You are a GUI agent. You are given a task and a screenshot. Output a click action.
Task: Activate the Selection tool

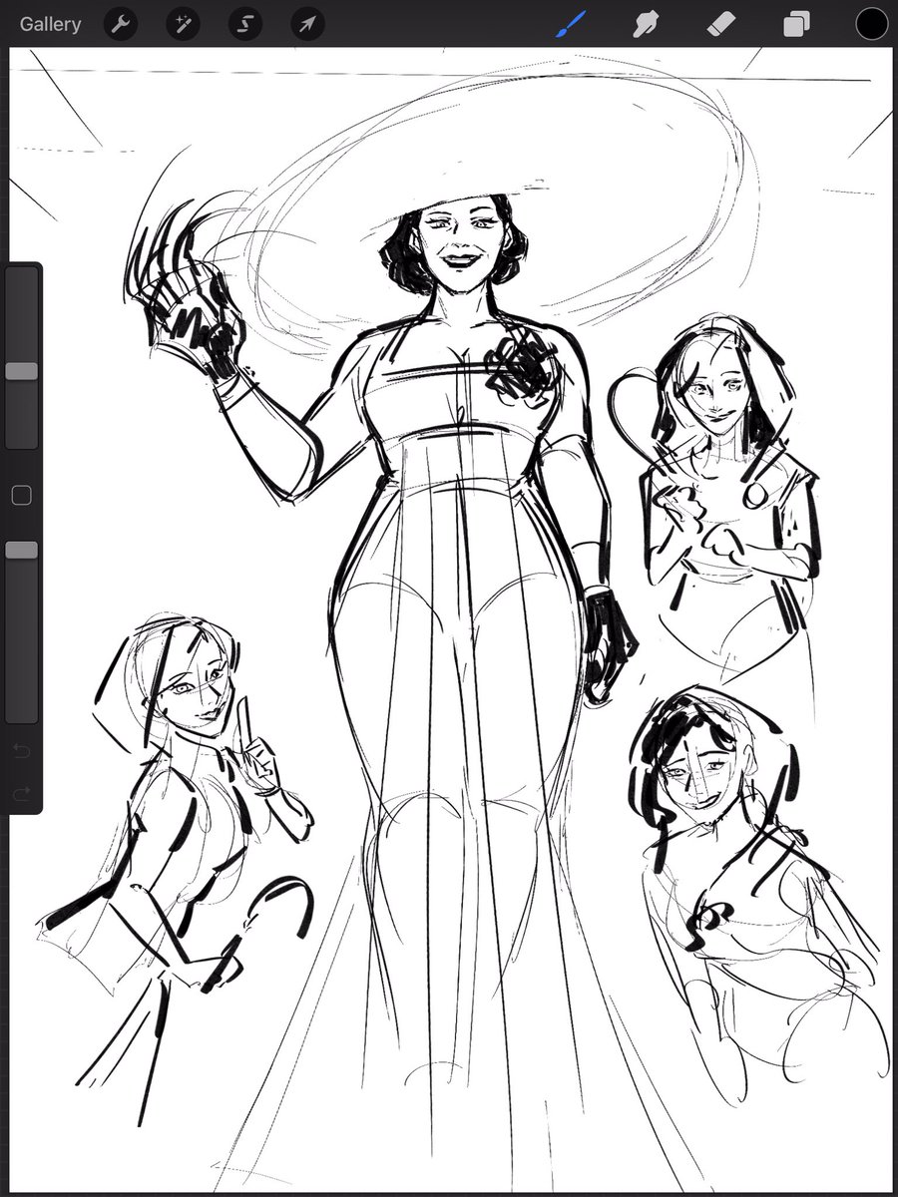[244, 24]
